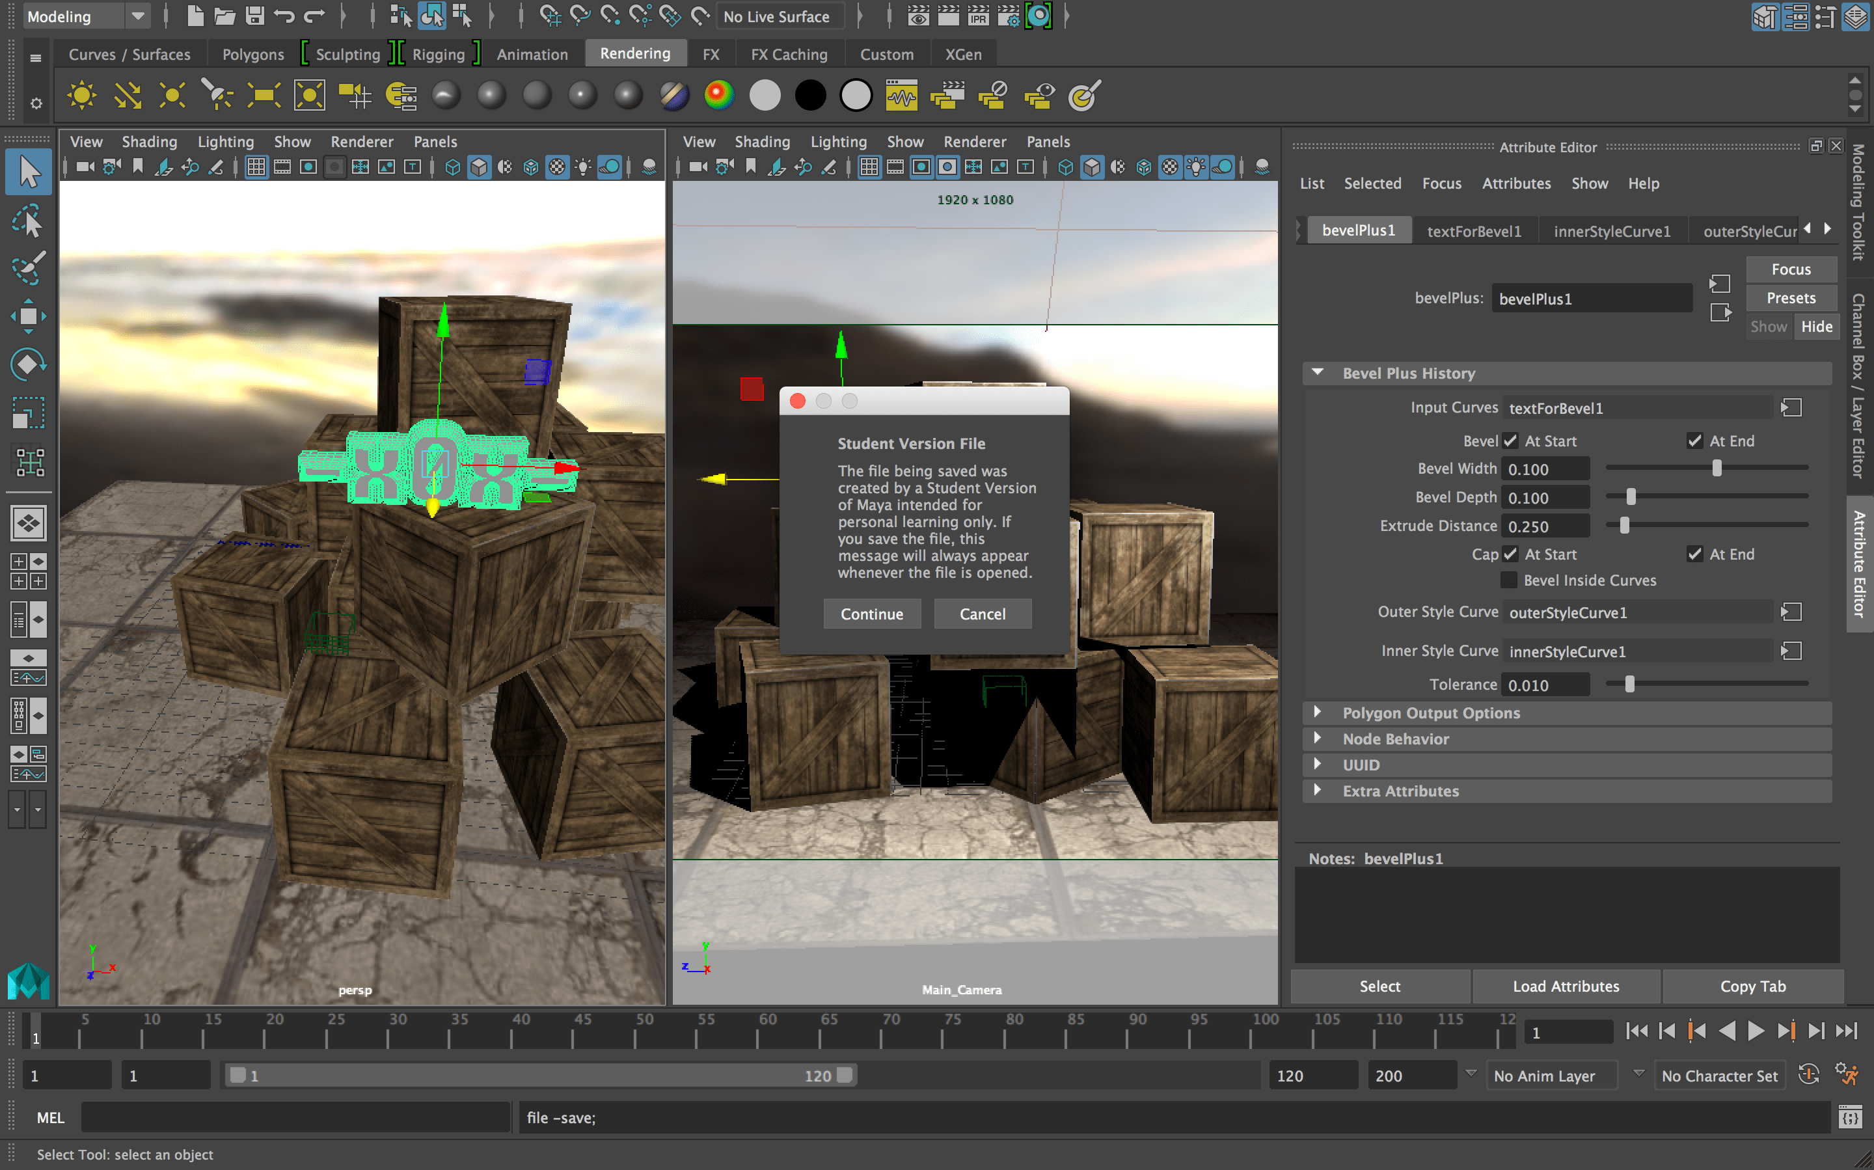Image resolution: width=1874 pixels, height=1170 pixels.
Task: Click the black material swatch on shelf
Action: 810,96
